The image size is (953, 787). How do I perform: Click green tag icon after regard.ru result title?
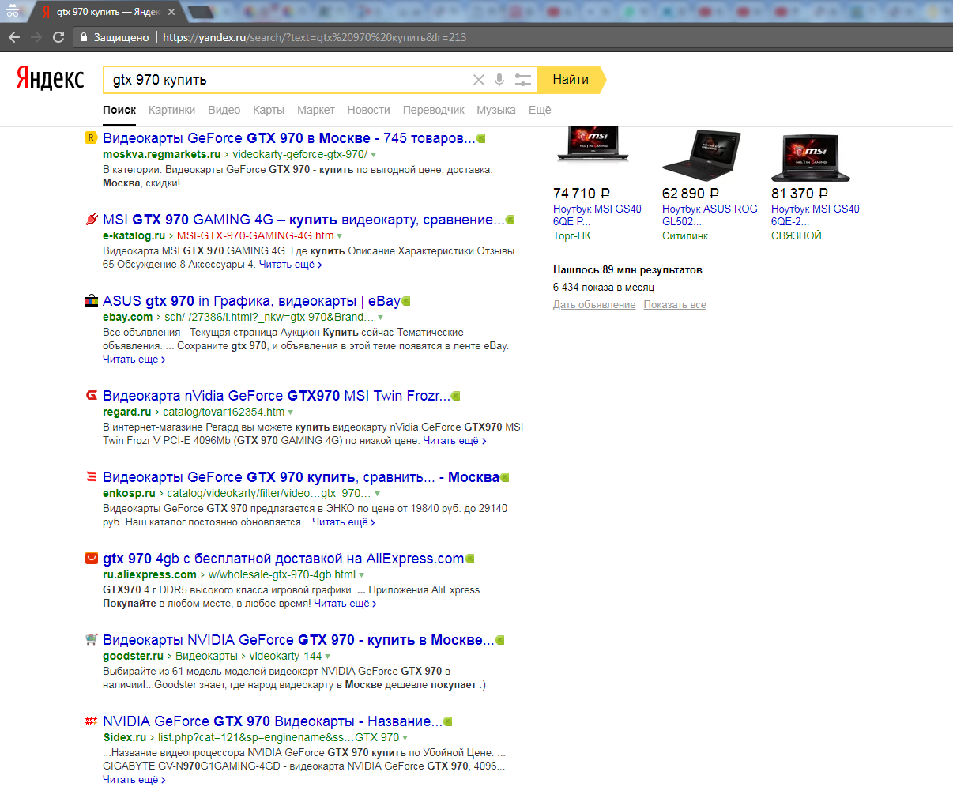(455, 396)
